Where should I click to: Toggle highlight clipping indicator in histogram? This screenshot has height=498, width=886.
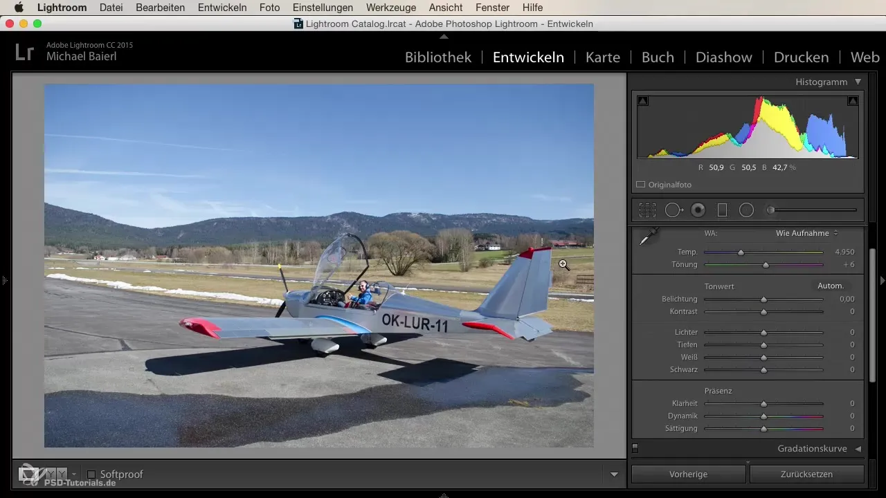point(853,101)
